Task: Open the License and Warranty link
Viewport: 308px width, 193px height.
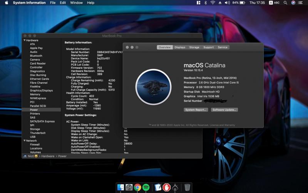Action: tap(222, 125)
